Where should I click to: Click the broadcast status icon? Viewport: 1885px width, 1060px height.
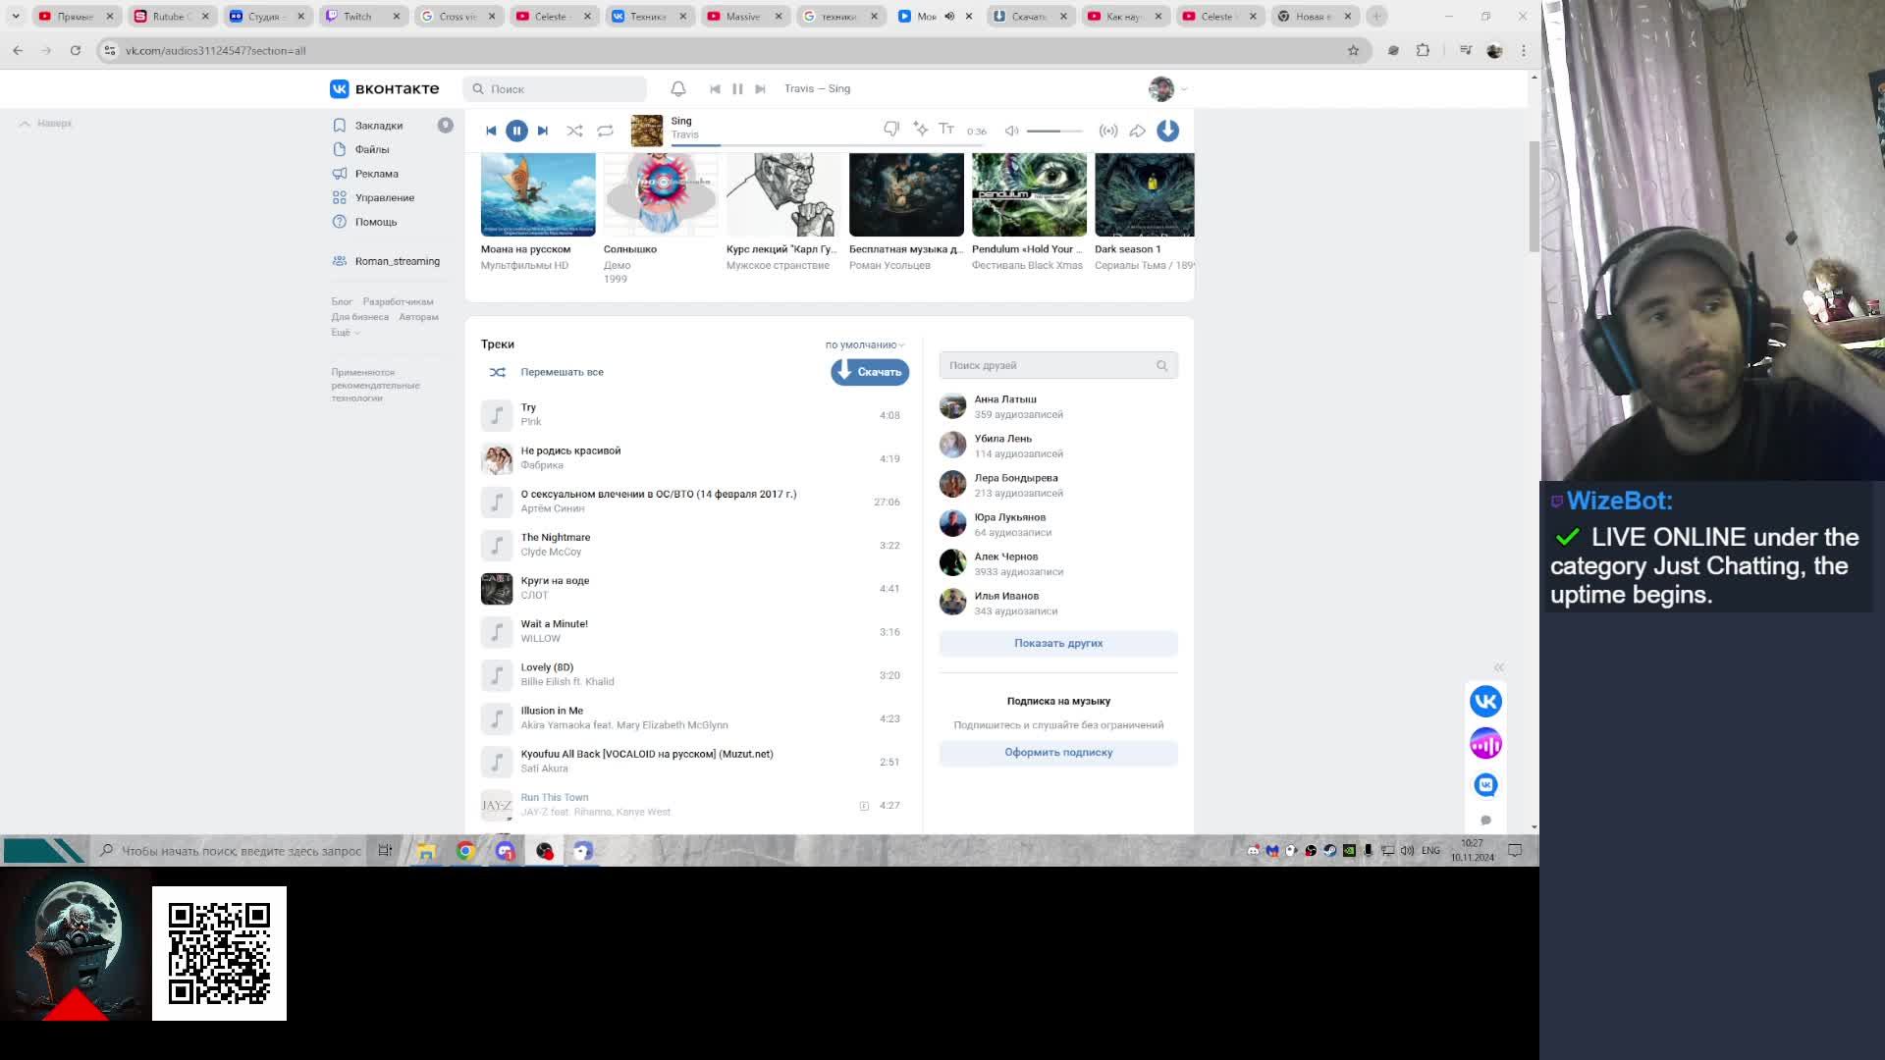1108,131
